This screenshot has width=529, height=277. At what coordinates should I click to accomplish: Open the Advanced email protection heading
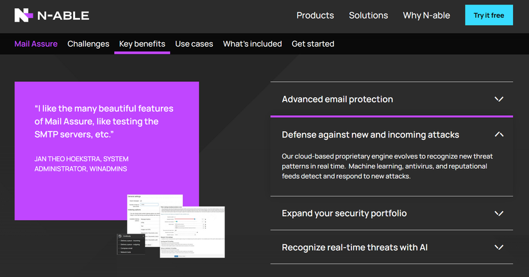coord(337,99)
